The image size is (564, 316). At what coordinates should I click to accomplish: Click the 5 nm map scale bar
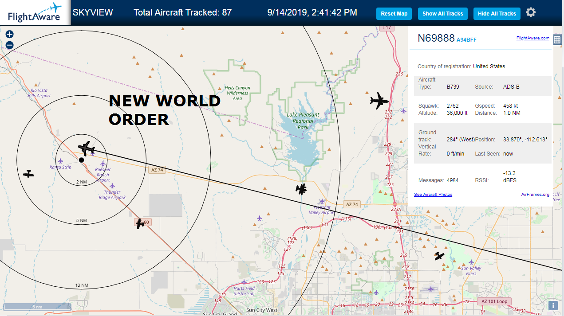37,307
